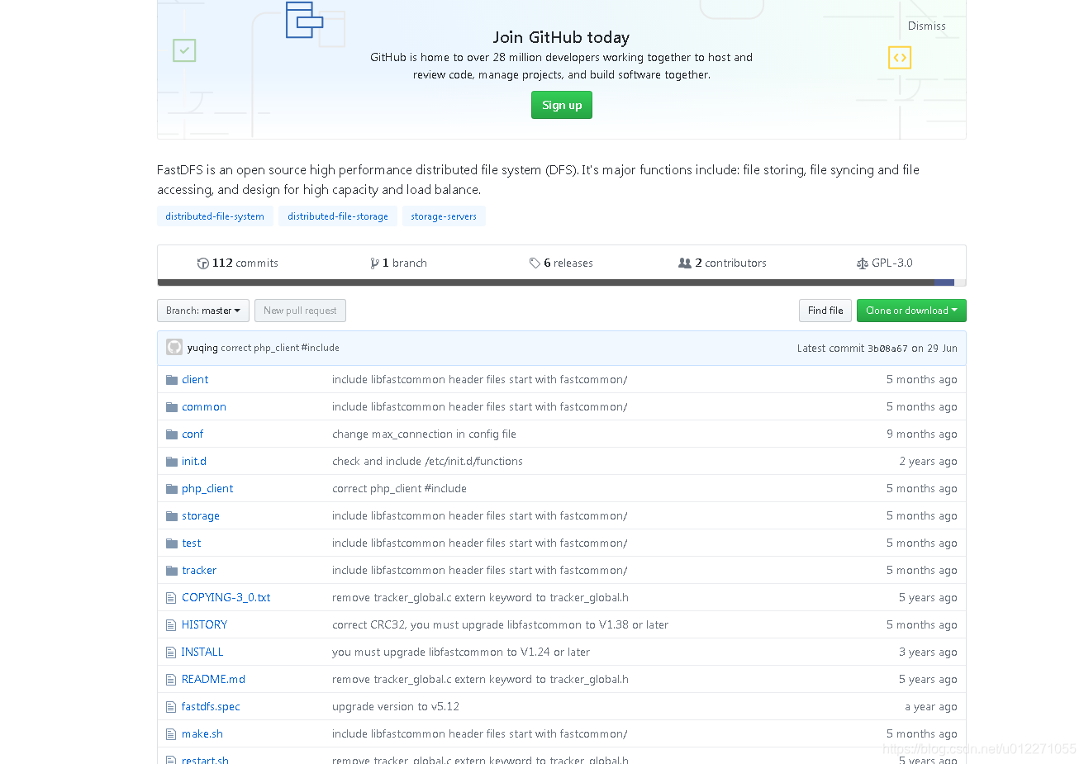This screenshot has height=764, width=1084.
Task: Expand the Clone or download dropdown
Action: 911,311
